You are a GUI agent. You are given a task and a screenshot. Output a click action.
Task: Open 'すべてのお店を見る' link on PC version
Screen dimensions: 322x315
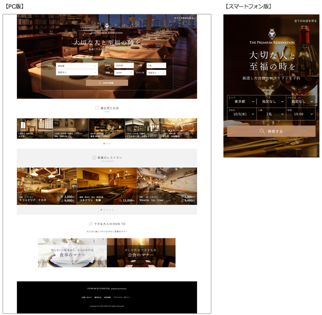184,18
